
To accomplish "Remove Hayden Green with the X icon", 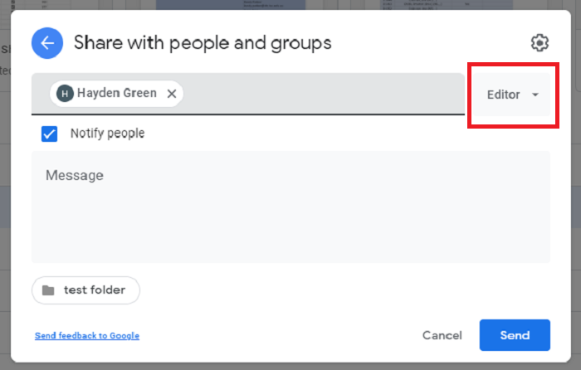I will coord(172,94).
